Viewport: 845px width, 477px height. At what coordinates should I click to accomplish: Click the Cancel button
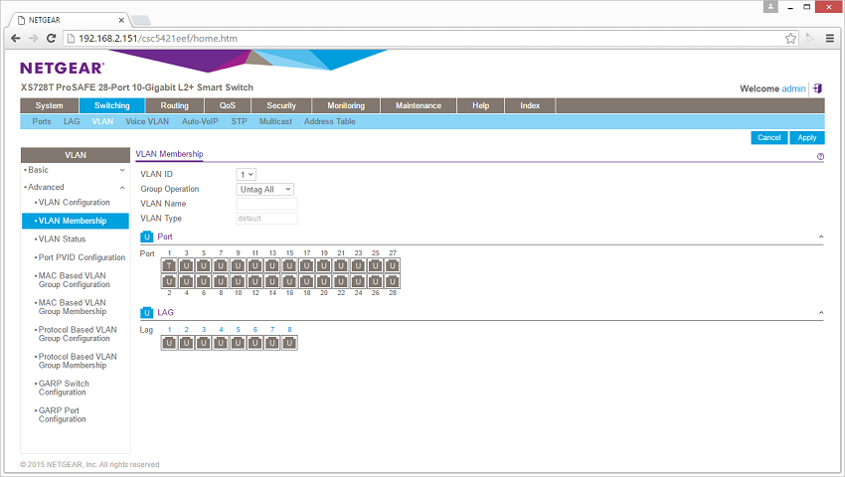click(769, 138)
